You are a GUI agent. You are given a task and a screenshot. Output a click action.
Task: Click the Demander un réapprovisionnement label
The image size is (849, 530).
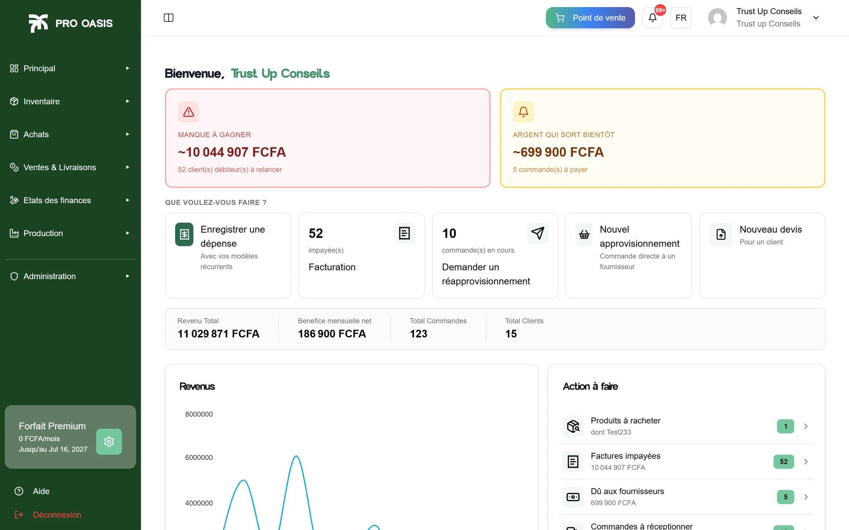pyautogui.click(x=486, y=274)
